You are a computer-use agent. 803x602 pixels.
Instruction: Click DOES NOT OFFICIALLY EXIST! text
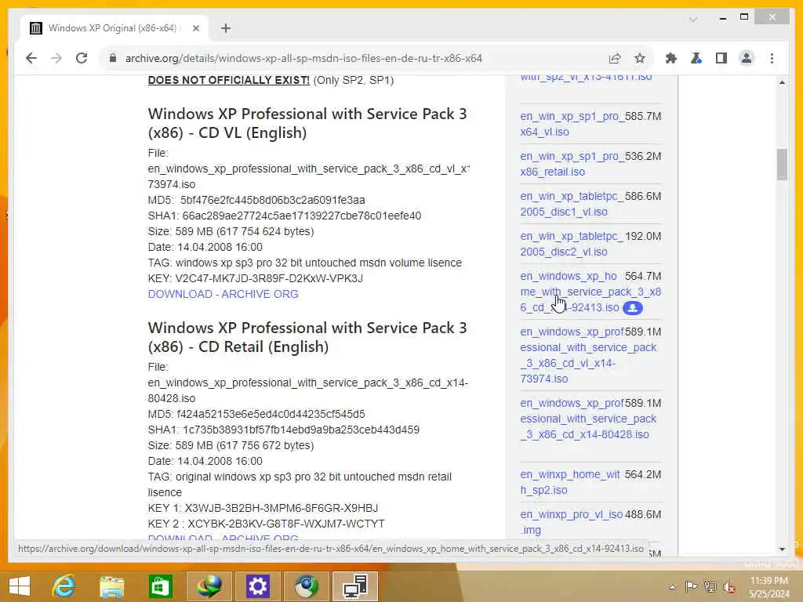(228, 81)
